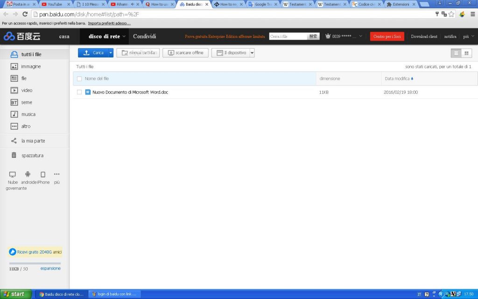The width and height of the screenshot is (478, 299).
Task: Switch to list view
Action: tap(456, 53)
